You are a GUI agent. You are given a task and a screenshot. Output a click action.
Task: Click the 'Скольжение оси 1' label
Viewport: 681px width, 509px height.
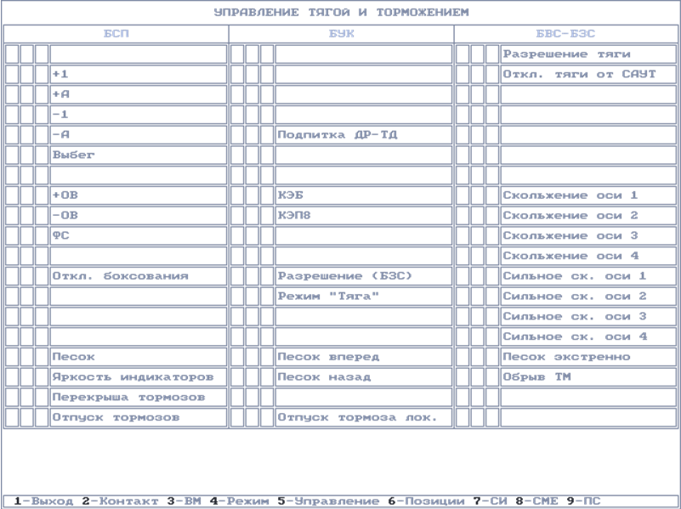[570, 195]
